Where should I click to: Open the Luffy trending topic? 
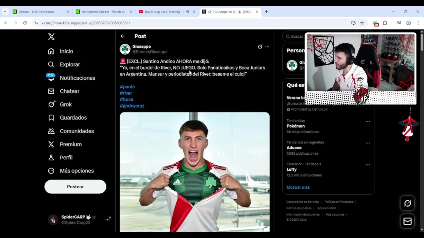tap(291, 170)
